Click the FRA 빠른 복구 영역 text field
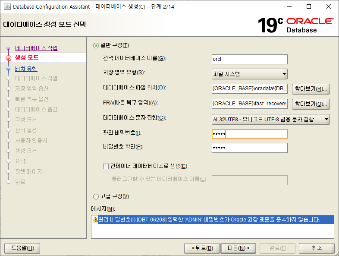 (249, 104)
